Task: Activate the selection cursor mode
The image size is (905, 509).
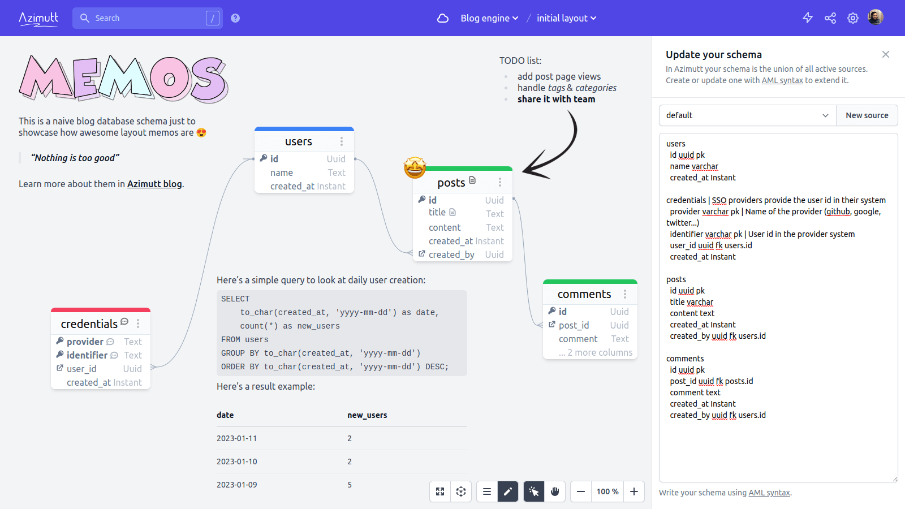Action: click(533, 491)
